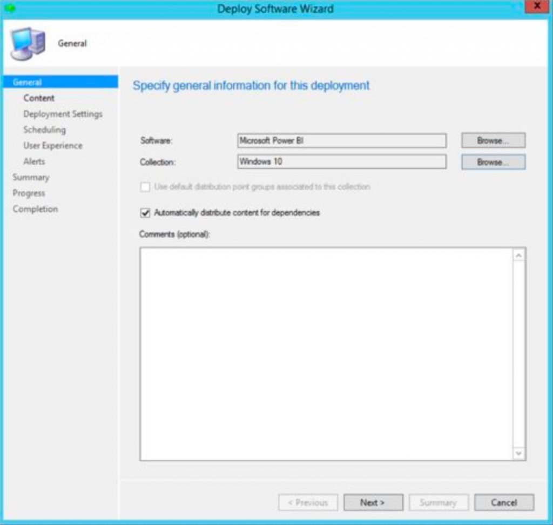Click the 'General' header title text

(x=72, y=43)
